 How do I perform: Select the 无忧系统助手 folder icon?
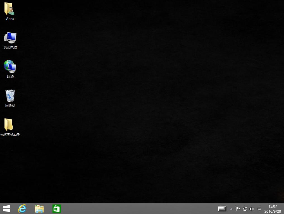pyautogui.click(x=9, y=125)
